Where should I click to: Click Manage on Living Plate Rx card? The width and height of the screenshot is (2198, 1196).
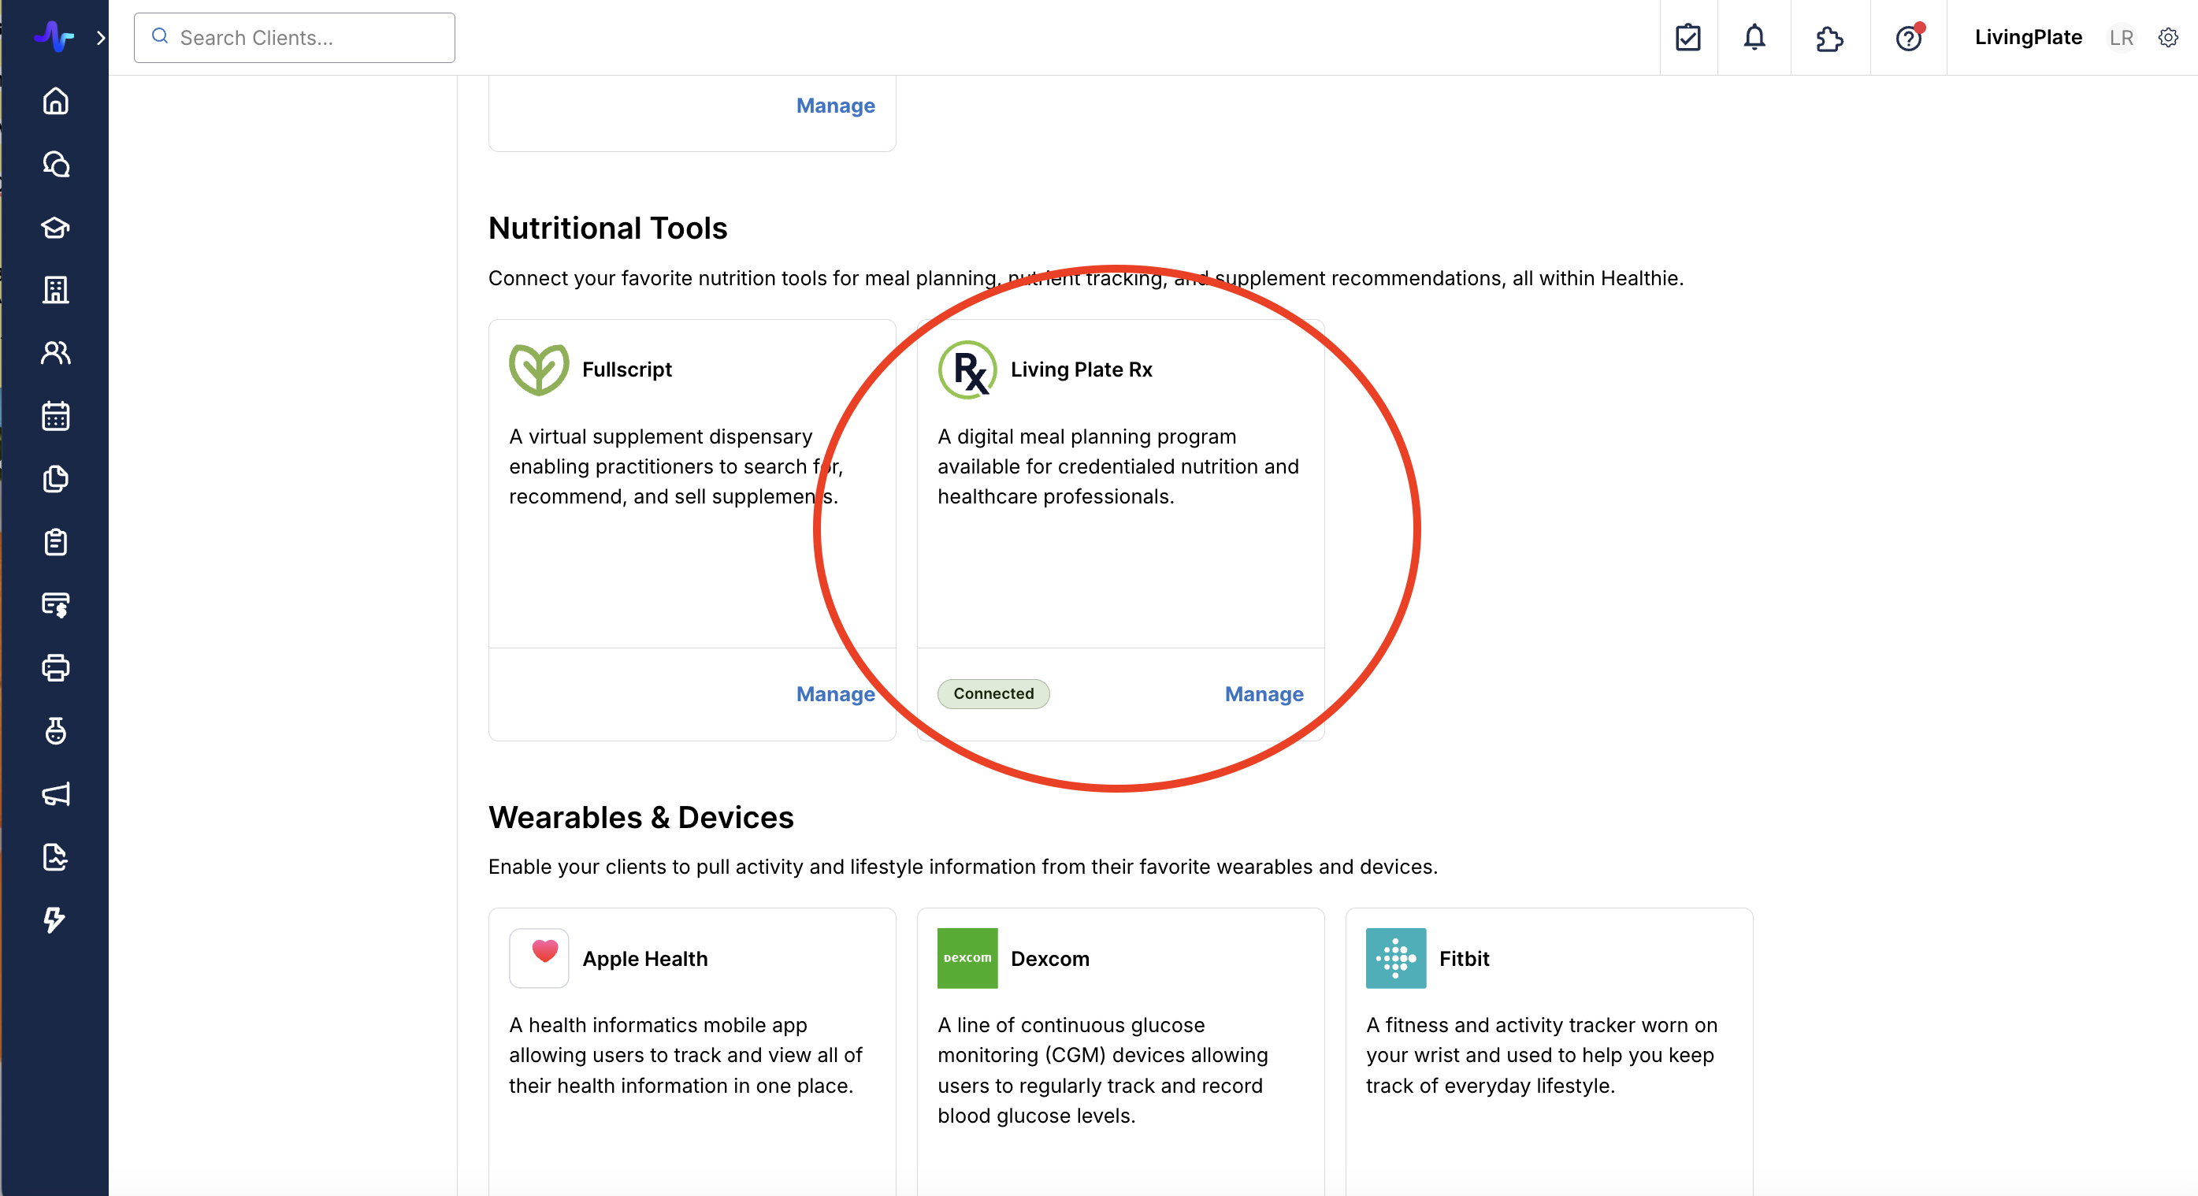(x=1264, y=693)
